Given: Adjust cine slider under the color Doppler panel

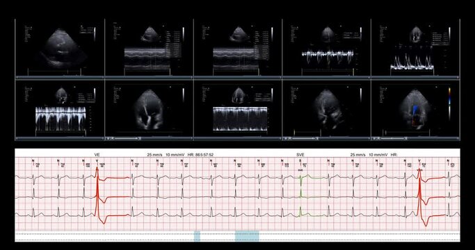Looking at the screenshot, I should 393,139.
